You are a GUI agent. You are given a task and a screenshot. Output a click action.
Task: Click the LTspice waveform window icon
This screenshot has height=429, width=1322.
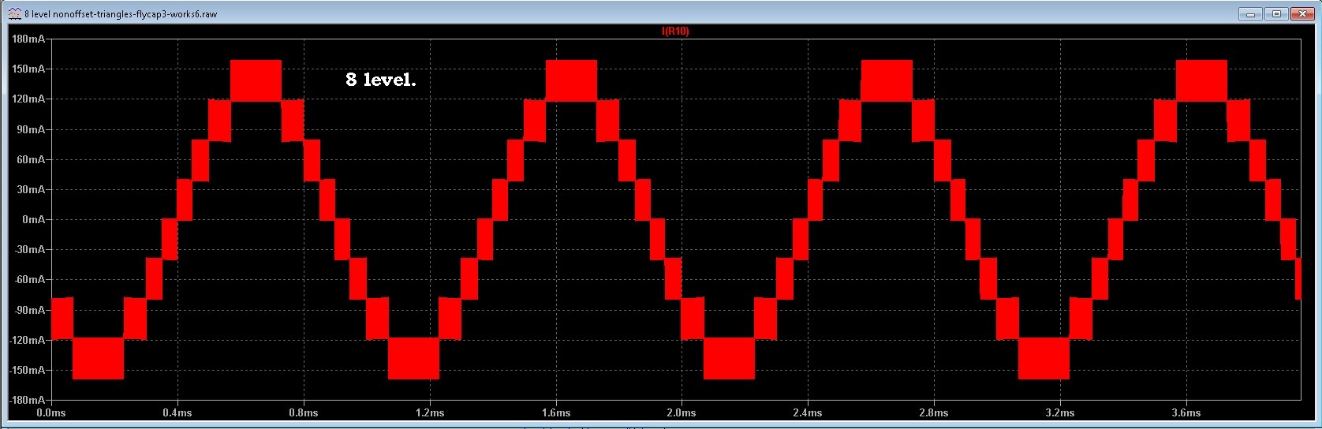(14, 14)
